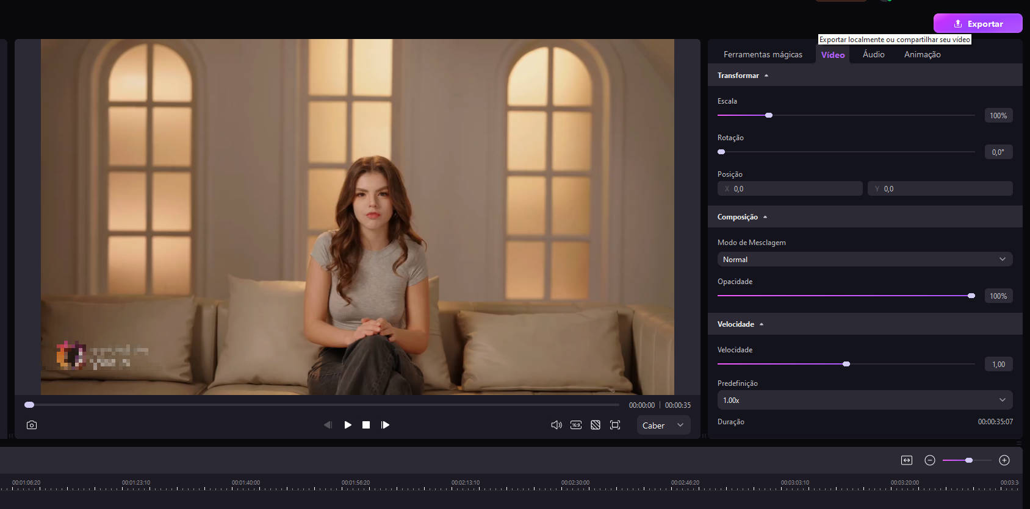Step forward one frame in preview
Screen dimensions: 1030x509
click(x=385, y=425)
